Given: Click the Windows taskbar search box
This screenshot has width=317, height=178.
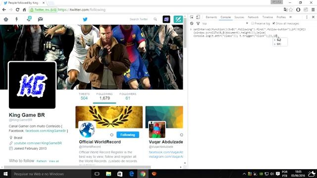Looking at the screenshot, I should (x=52, y=174).
